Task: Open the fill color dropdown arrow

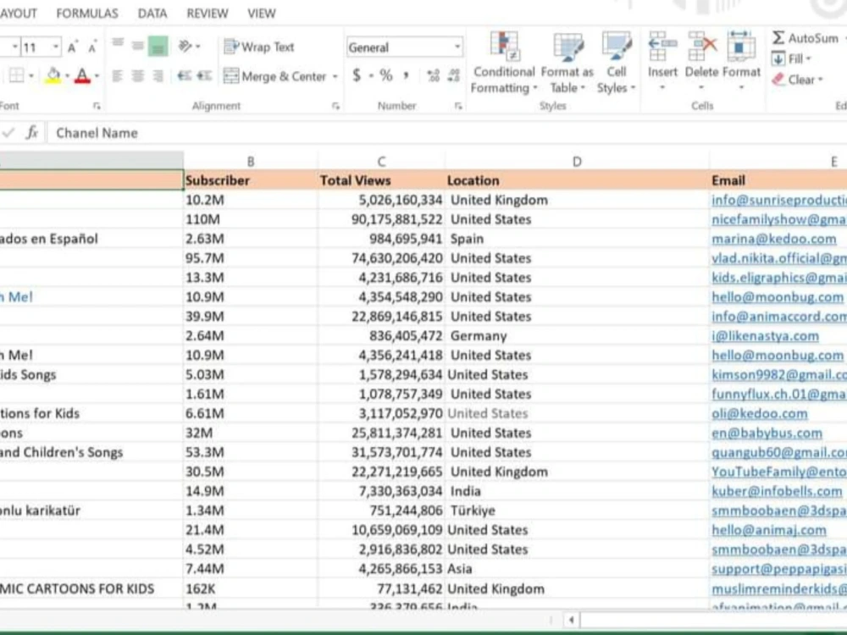Action: tap(67, 75)
